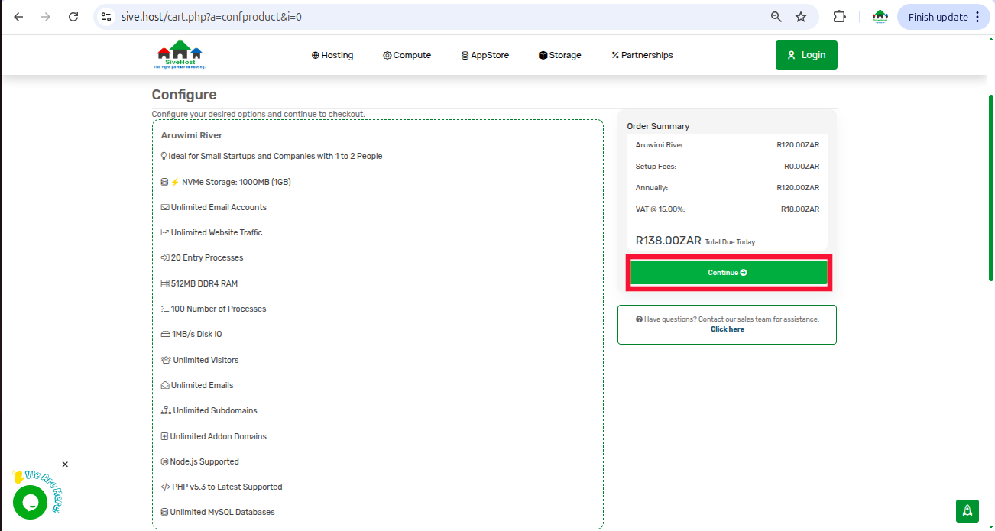This screenshot has height=531, width=995.
Task: Click the R138.00ZAR total due amount
Action: point(668,241)
